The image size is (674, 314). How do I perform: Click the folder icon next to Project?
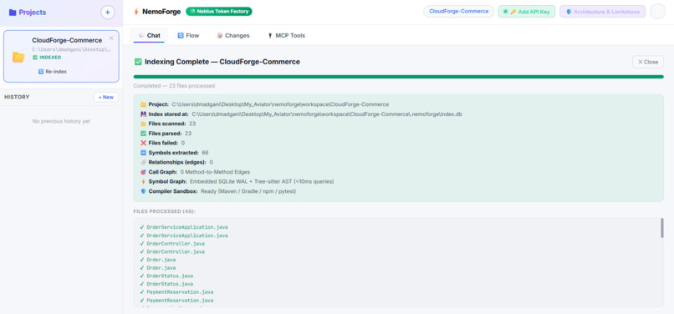coord(144,104)
